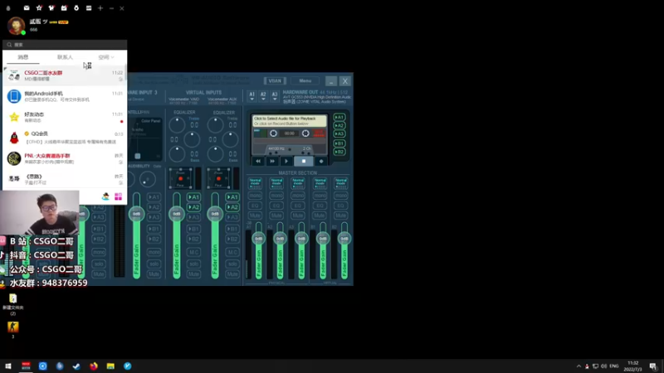Click the QQ user avatar picture
The image size is (664, 373).
click(x=16, y=26)
